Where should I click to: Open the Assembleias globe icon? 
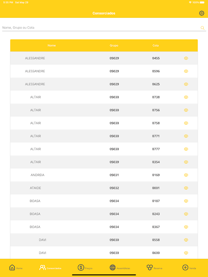pos(113,267)
